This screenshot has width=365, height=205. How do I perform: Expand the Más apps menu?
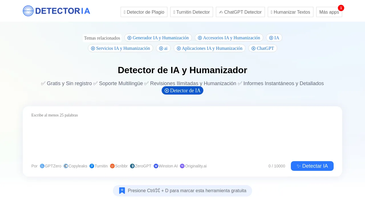[329, 12]
